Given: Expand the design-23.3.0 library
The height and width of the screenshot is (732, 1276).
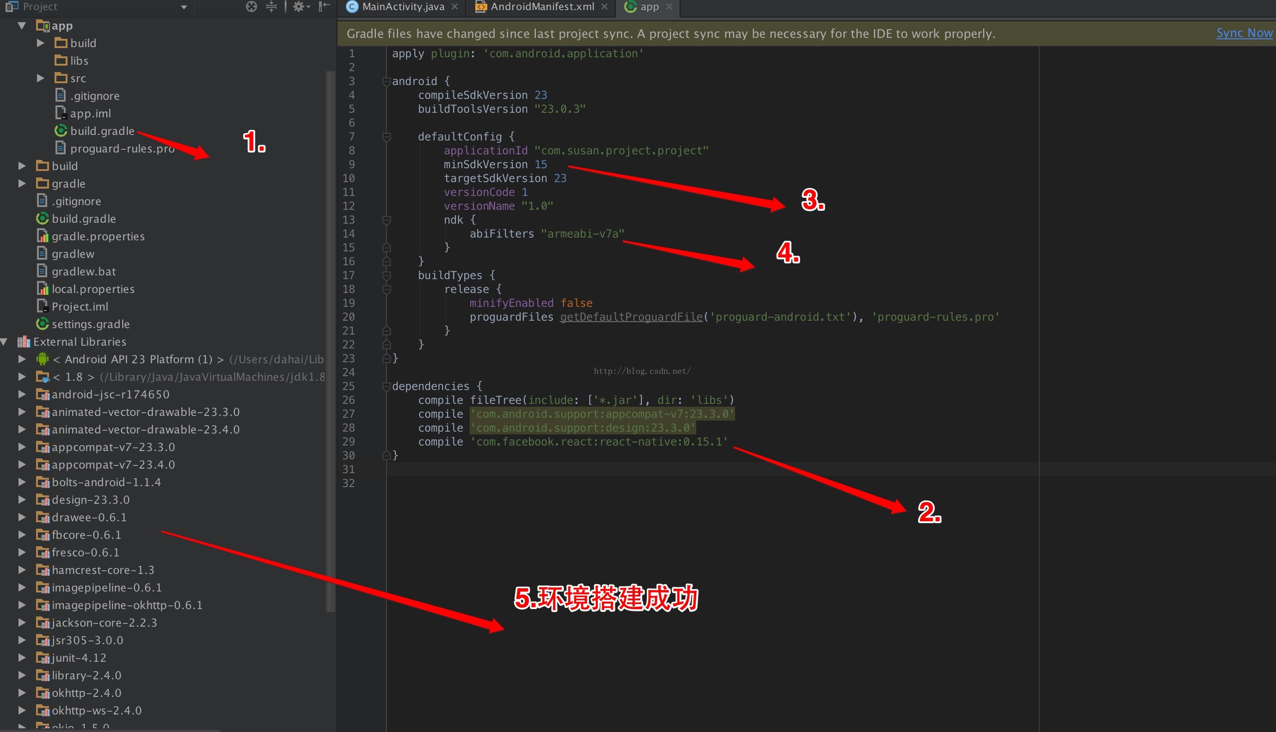Looking at the screenshot, I should [x=22, y=500].
